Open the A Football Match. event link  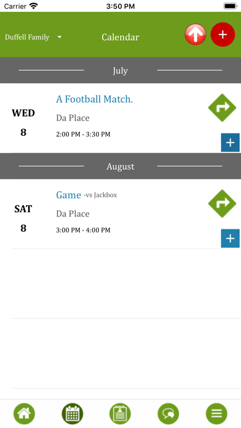coord(95,99)
